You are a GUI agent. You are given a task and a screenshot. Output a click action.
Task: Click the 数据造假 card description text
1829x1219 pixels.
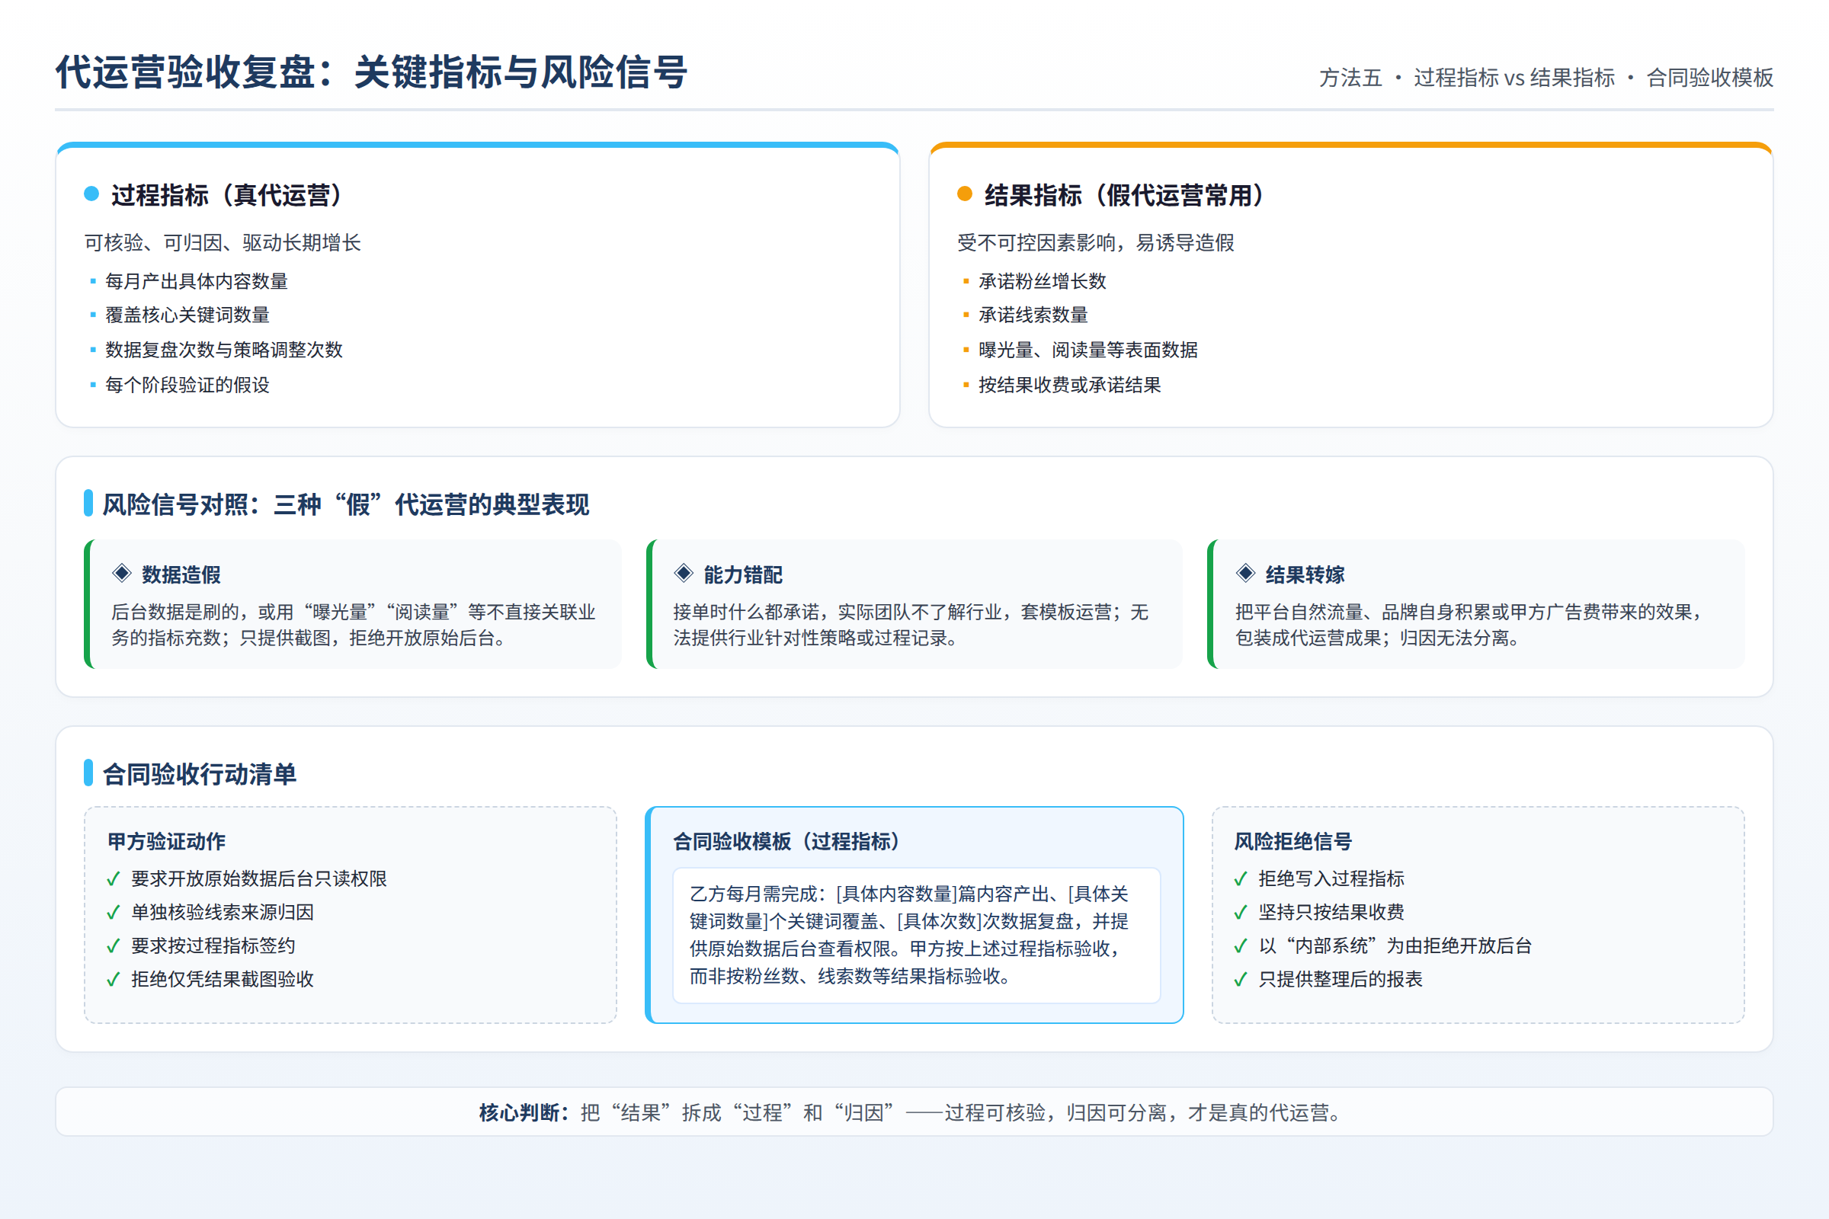pyautogui.click(x=354, y=625)
